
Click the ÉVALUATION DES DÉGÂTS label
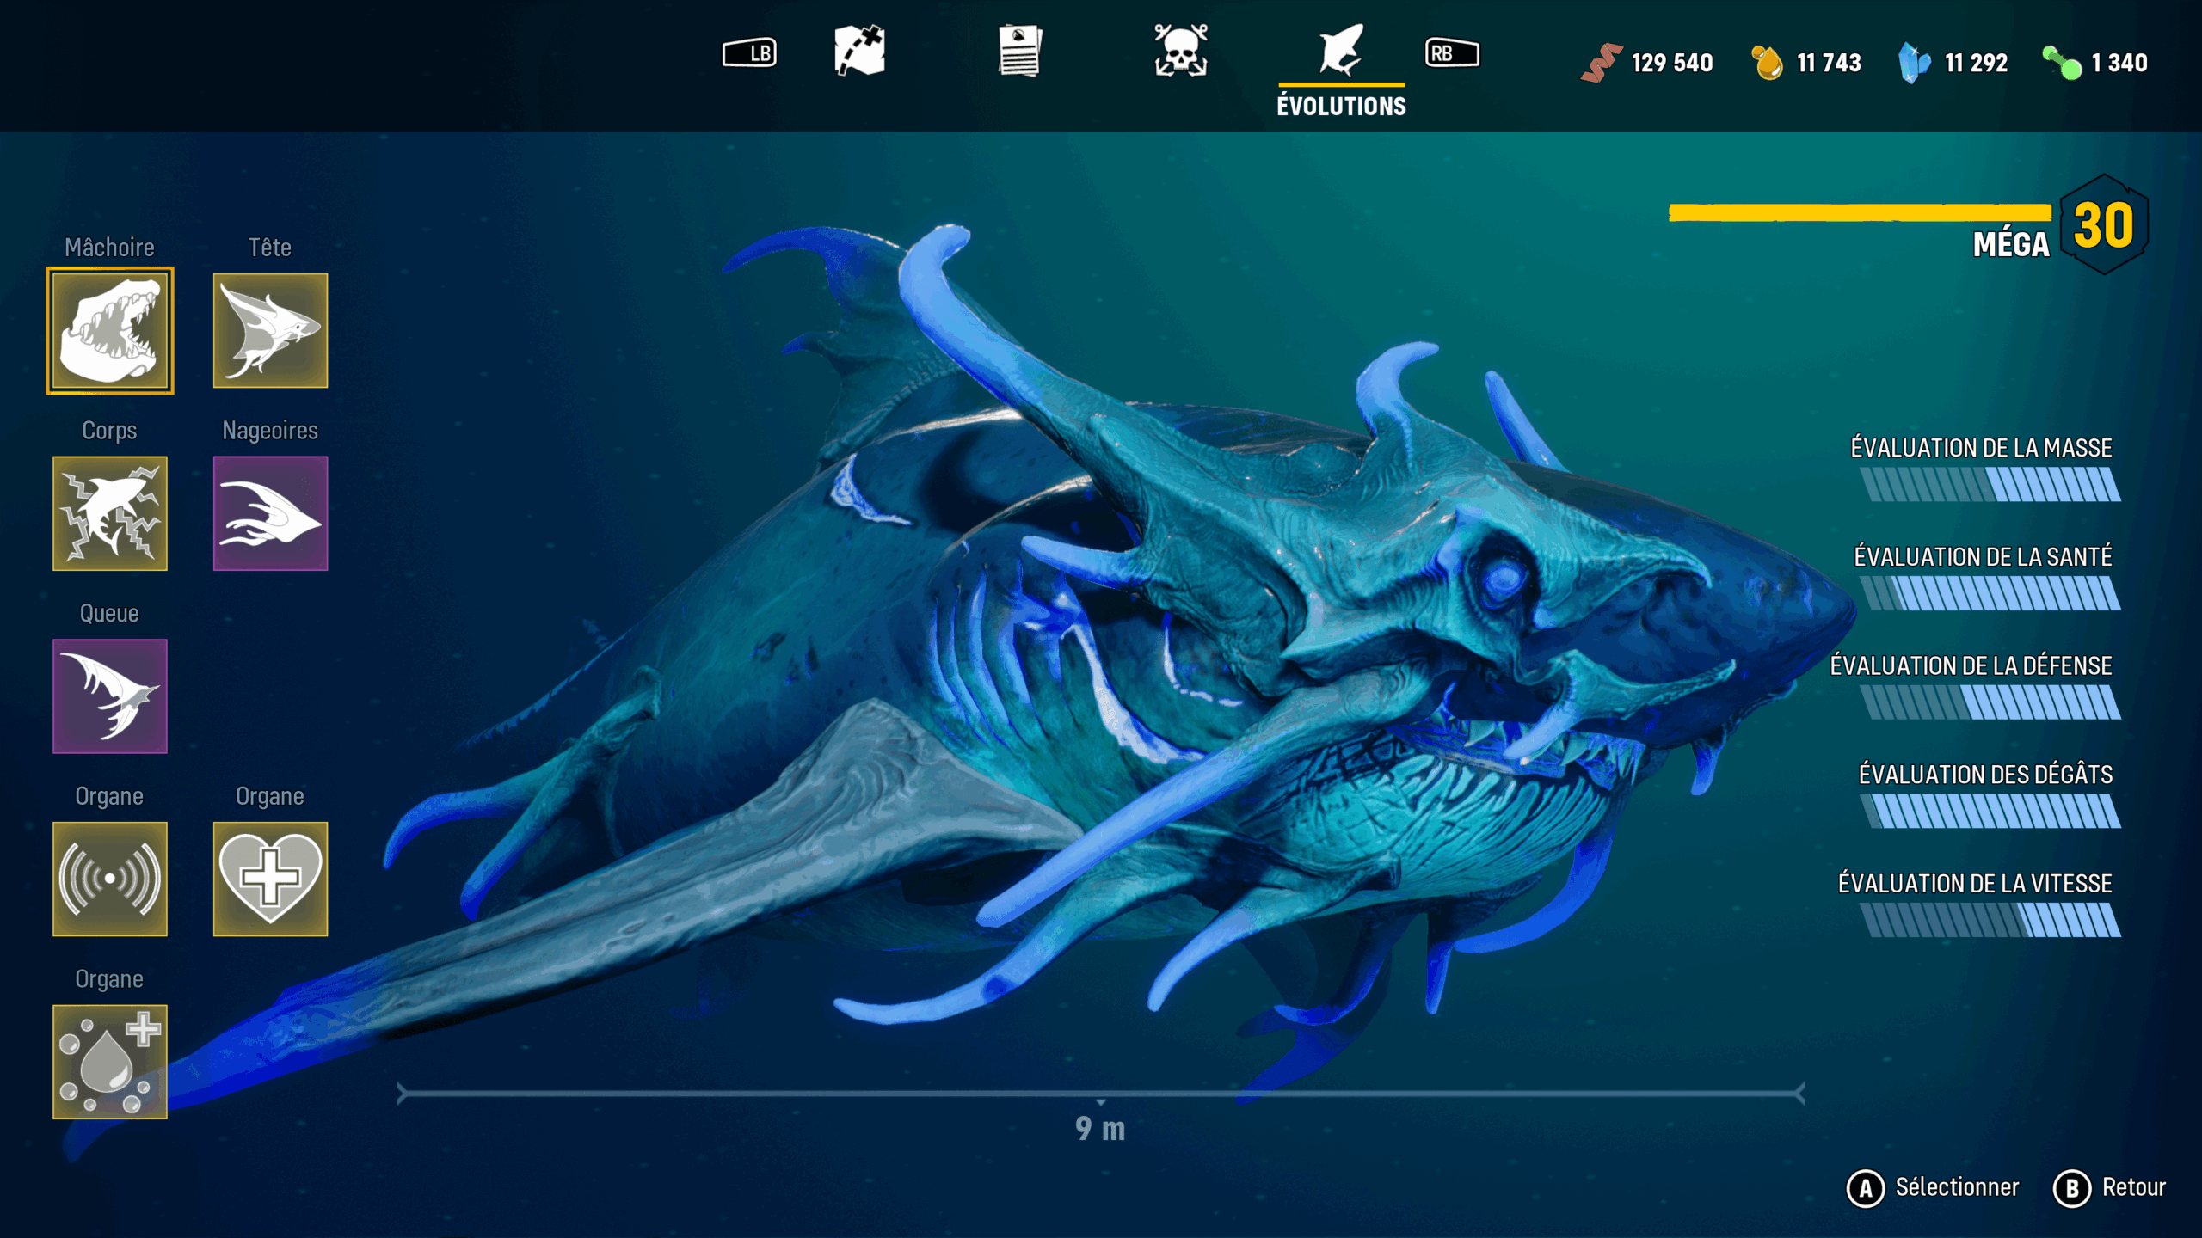[1985, 775]
